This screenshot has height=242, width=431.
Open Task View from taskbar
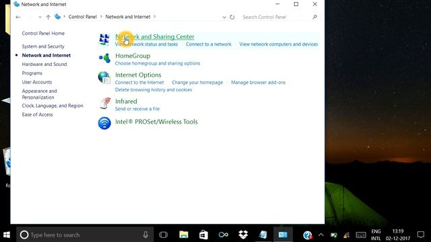(163, 235)
